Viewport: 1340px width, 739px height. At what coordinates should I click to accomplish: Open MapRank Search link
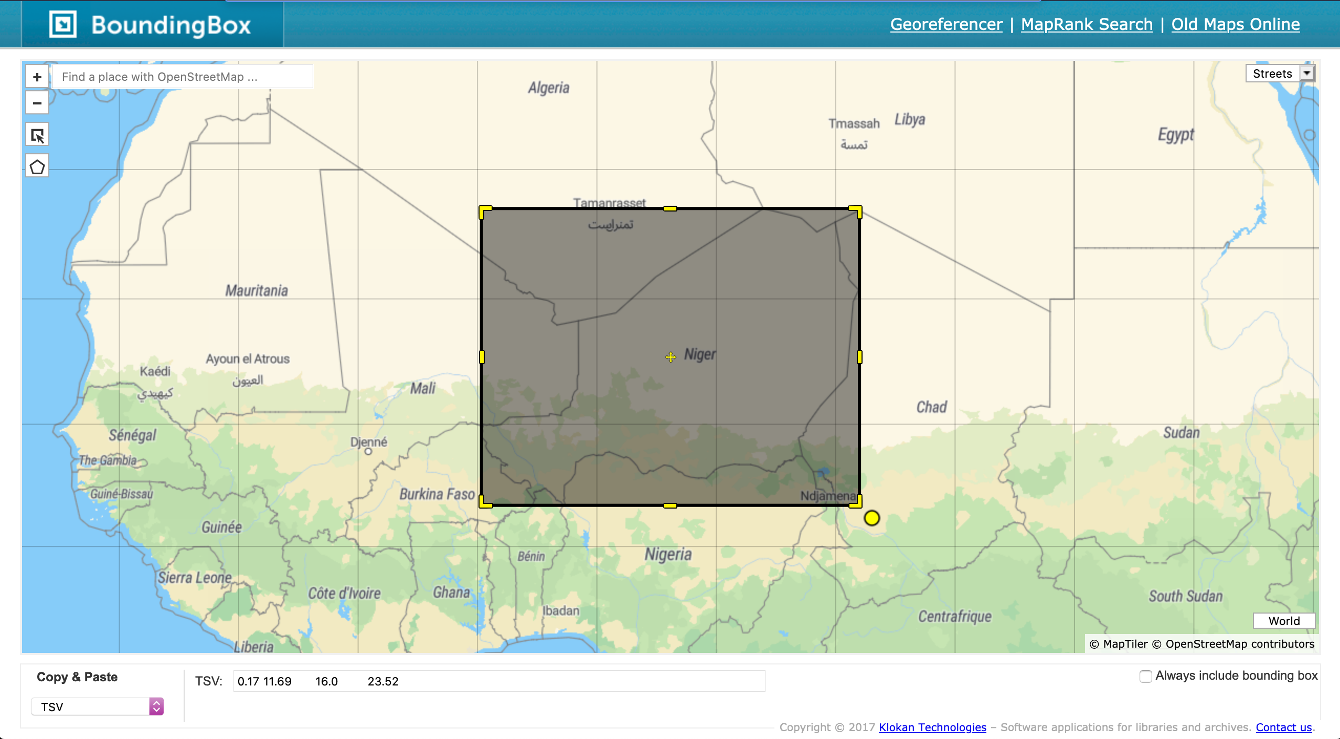1087,24
